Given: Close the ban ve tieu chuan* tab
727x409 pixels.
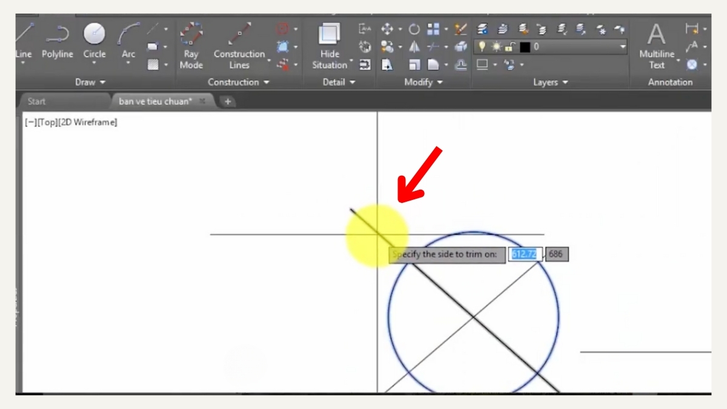Looking at the screenshot, I should click(203, 101).
